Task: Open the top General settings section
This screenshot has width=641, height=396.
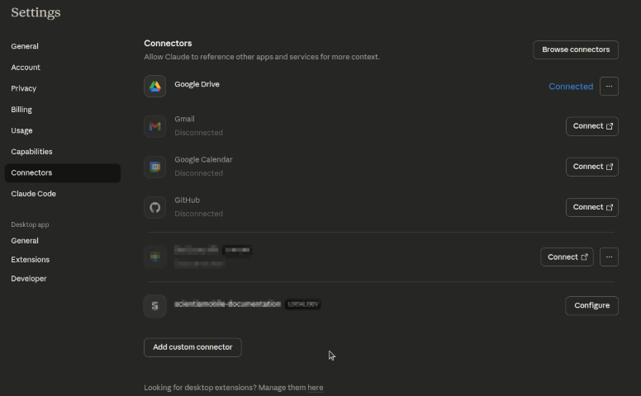Action: click(x=63, y=46)
